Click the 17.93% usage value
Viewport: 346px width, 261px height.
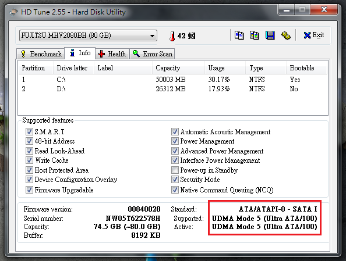coord(219,89)
